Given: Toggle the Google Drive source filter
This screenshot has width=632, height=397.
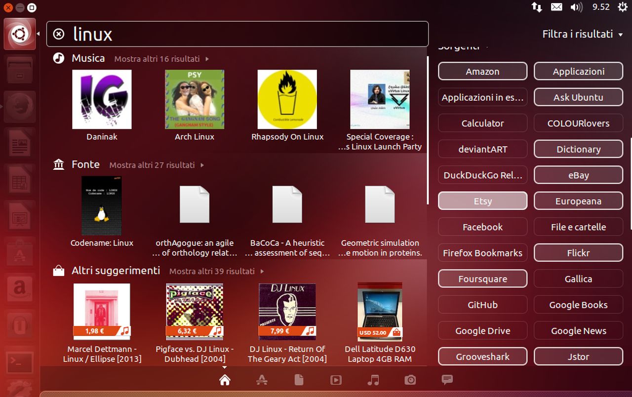Looking at the screenshot, I should point(482,331).
